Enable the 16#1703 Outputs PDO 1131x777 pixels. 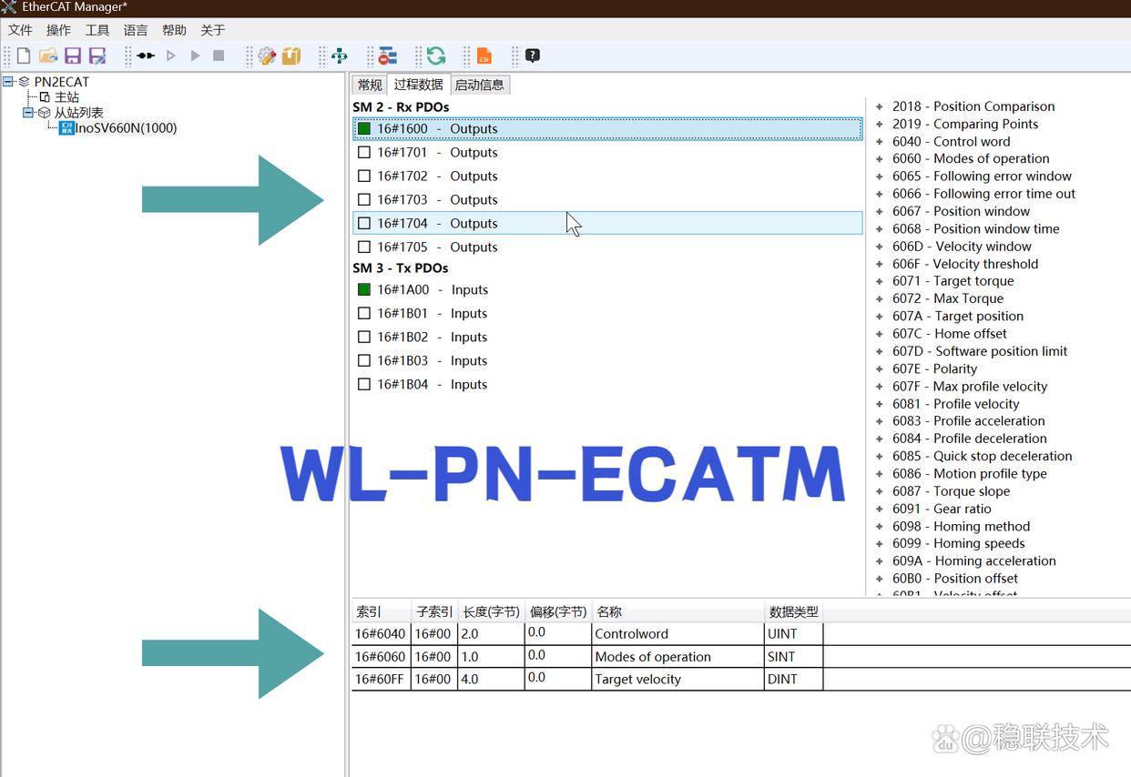pyautogui.click(x=364, y=200)
